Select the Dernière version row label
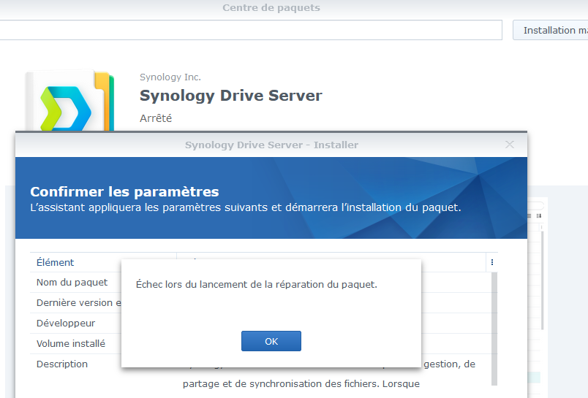 tap(79, 303)
